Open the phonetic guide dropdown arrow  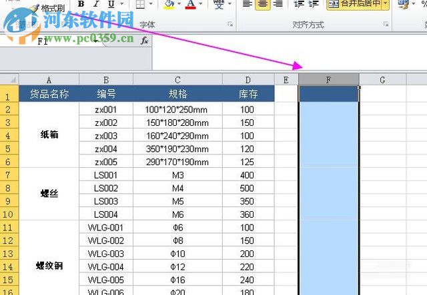pos(230,4)
